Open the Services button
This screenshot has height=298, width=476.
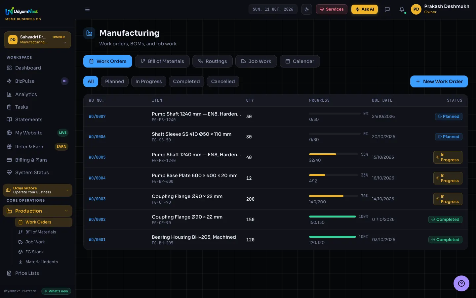point(332,9)
